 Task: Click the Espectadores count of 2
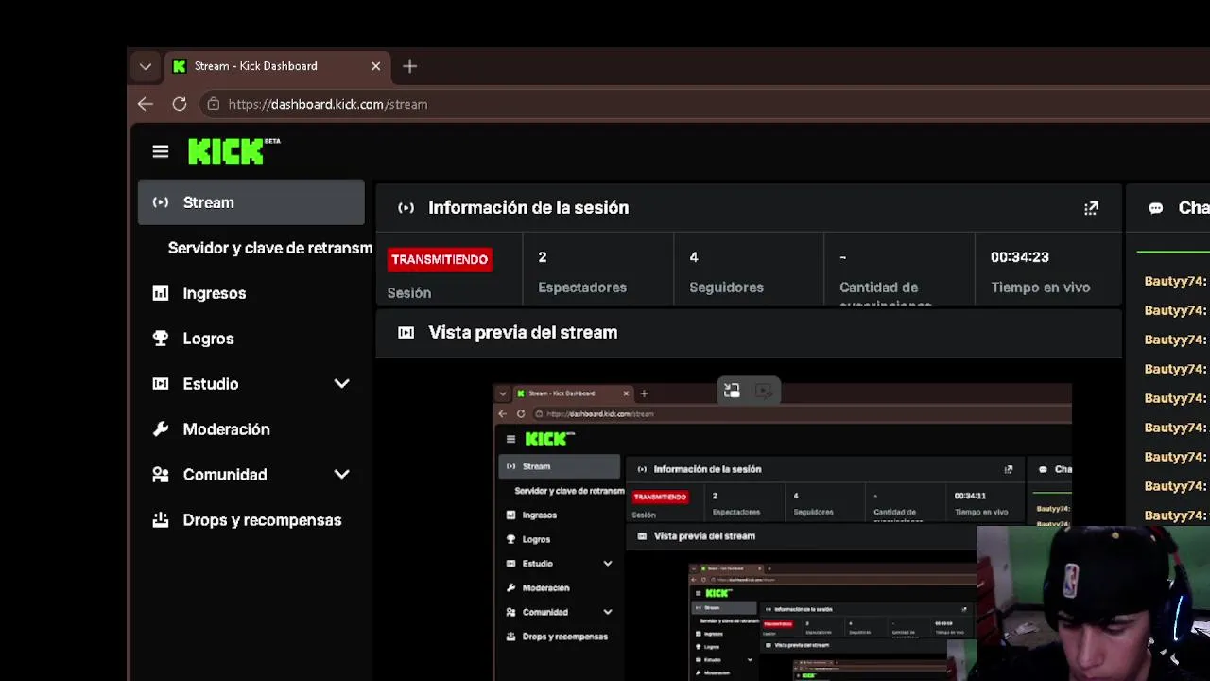[543, 257]
